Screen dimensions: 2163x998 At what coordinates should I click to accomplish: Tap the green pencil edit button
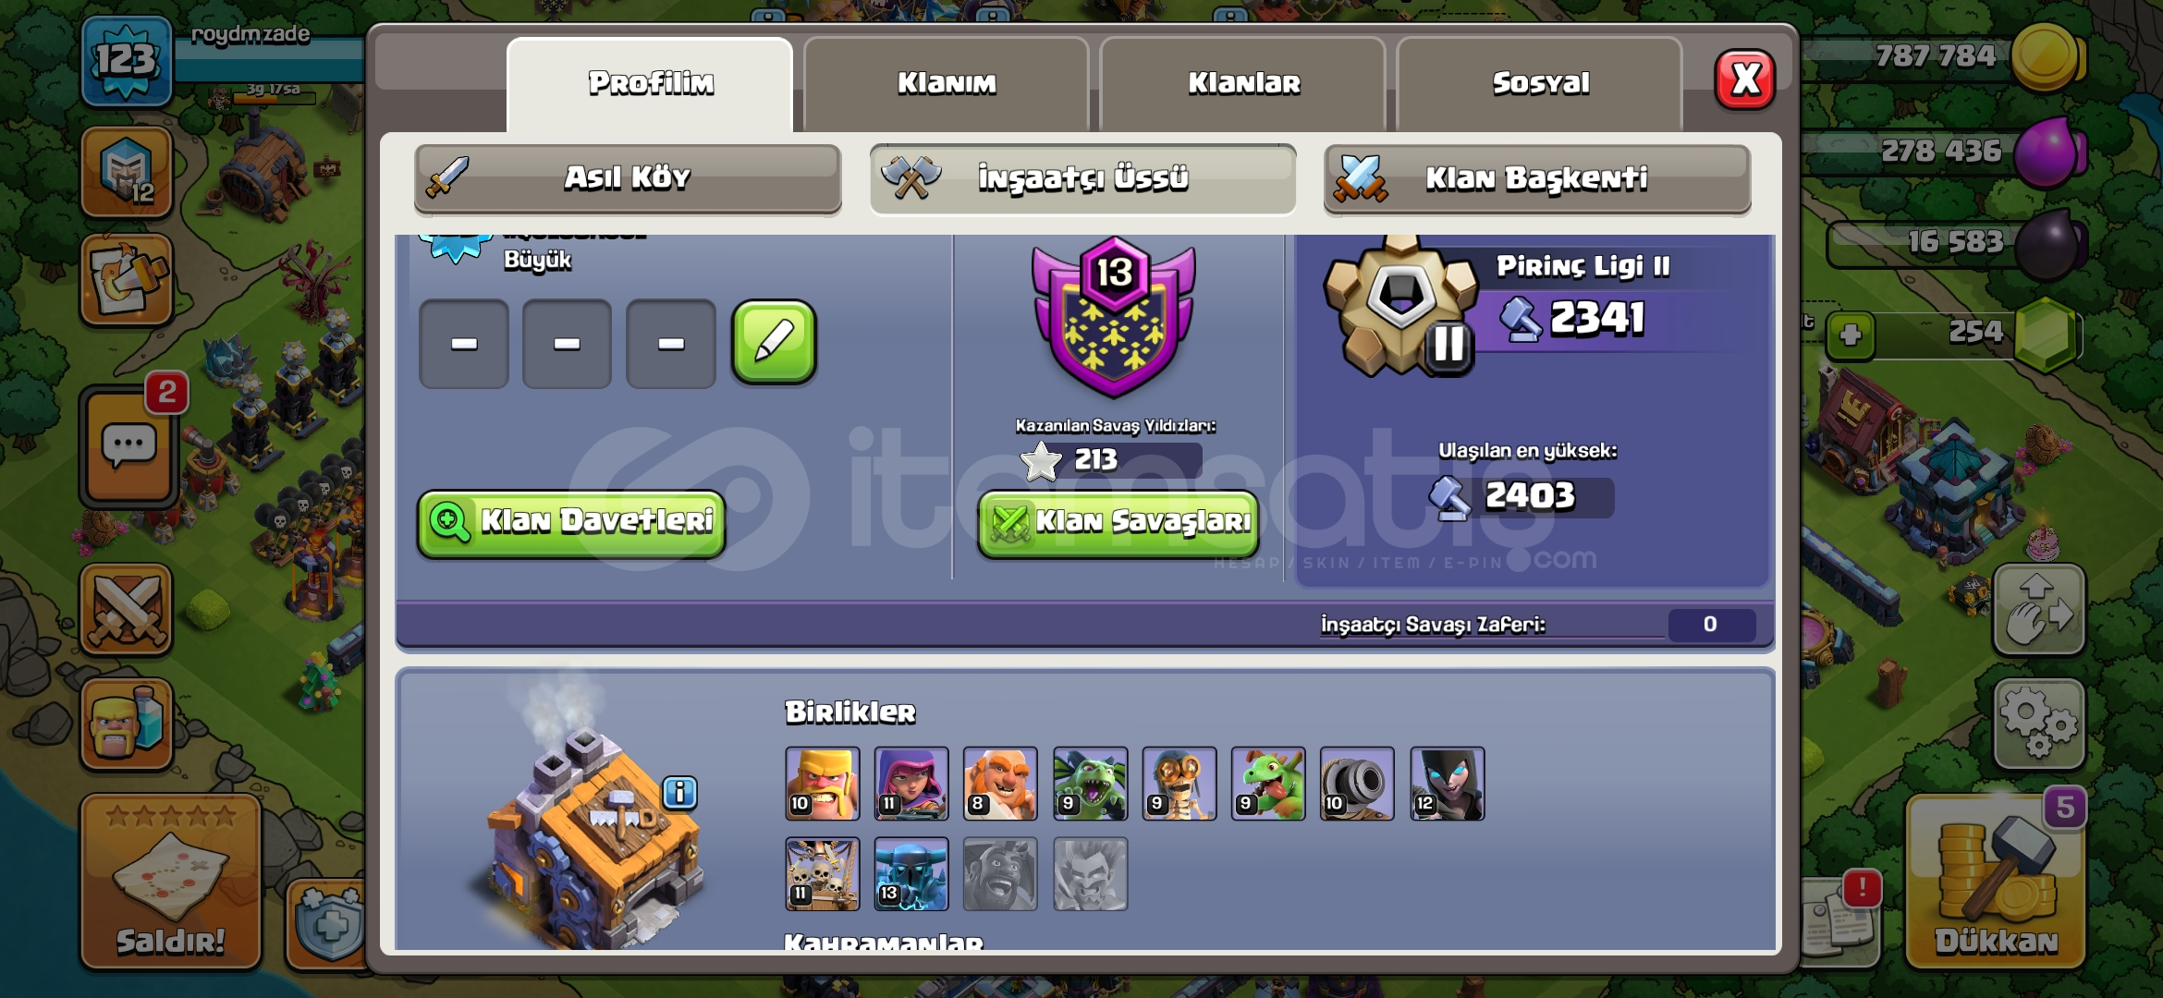coord(774,342)
